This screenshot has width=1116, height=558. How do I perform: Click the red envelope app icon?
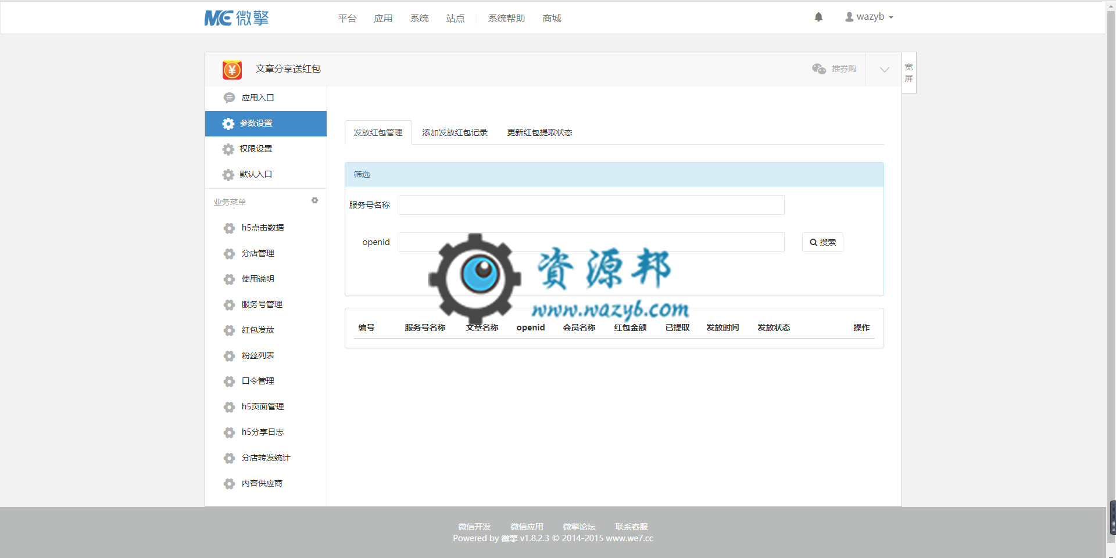[232, 70]
